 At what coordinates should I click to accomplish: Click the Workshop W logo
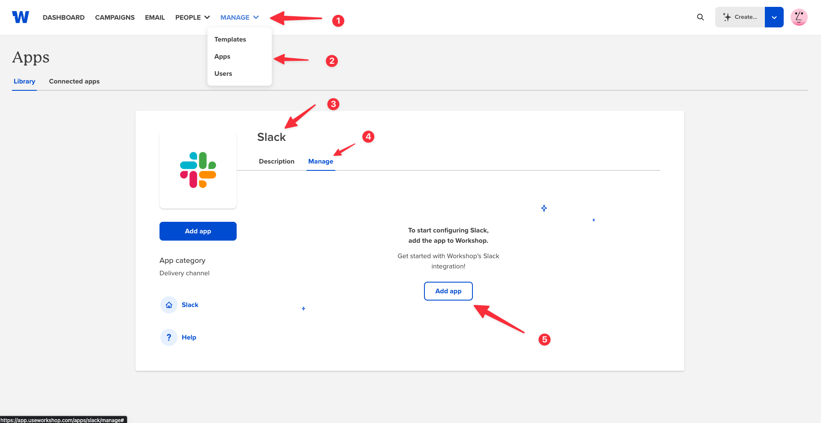(21, 17)
